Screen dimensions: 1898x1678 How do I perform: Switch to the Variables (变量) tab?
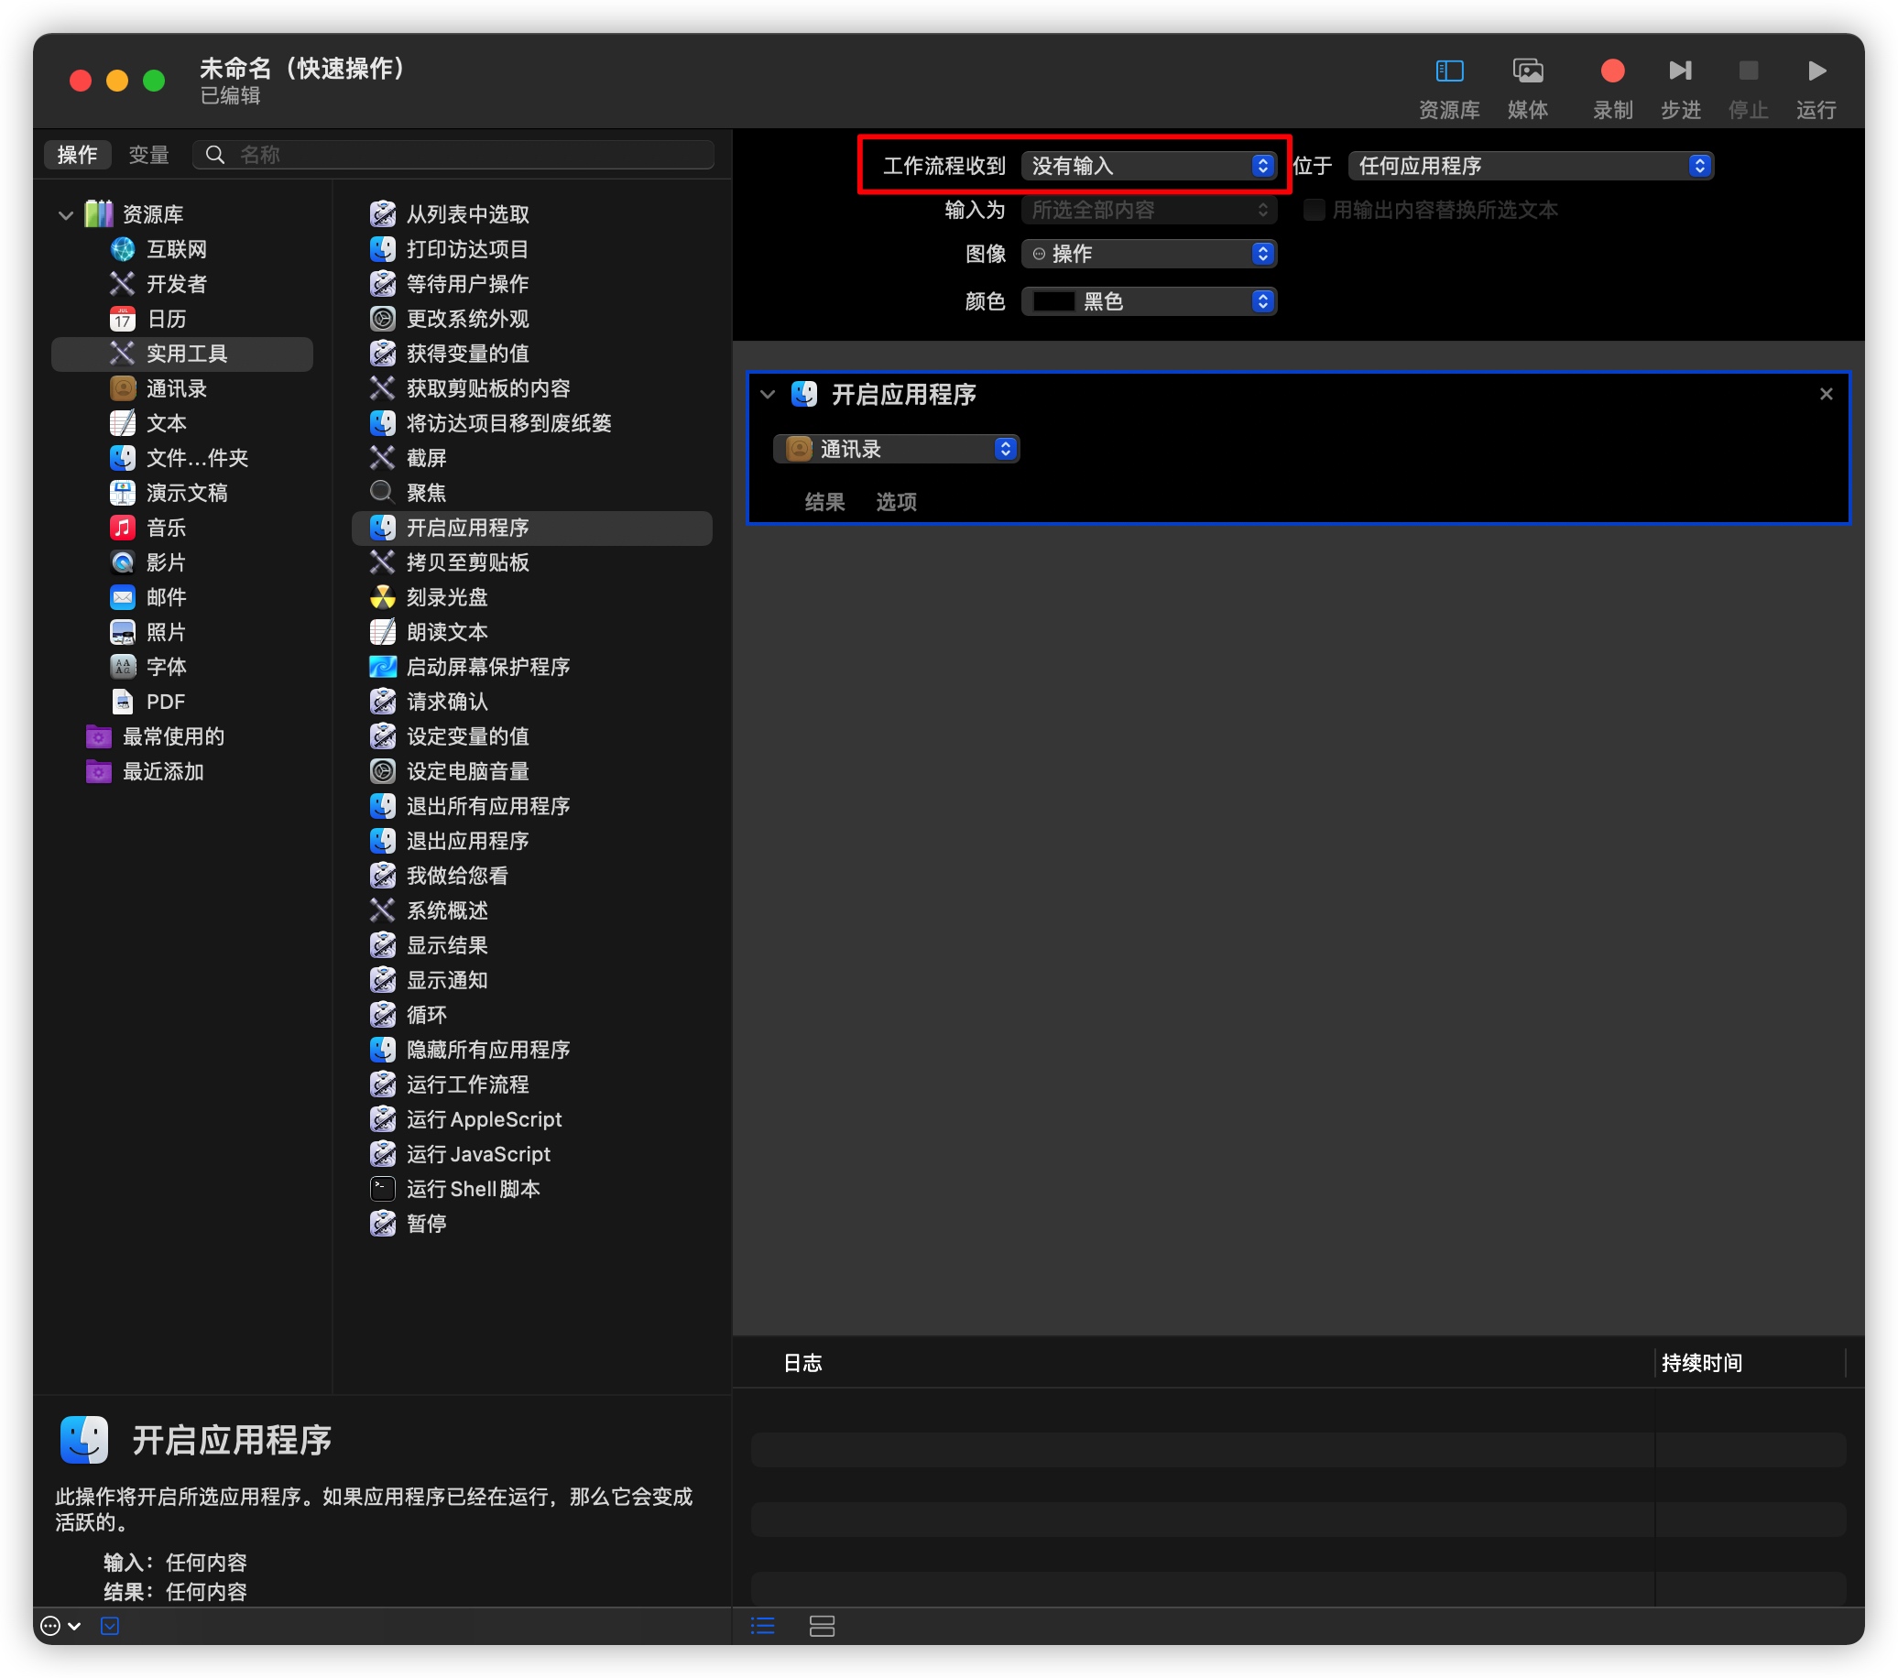click(x=148, y=155)
